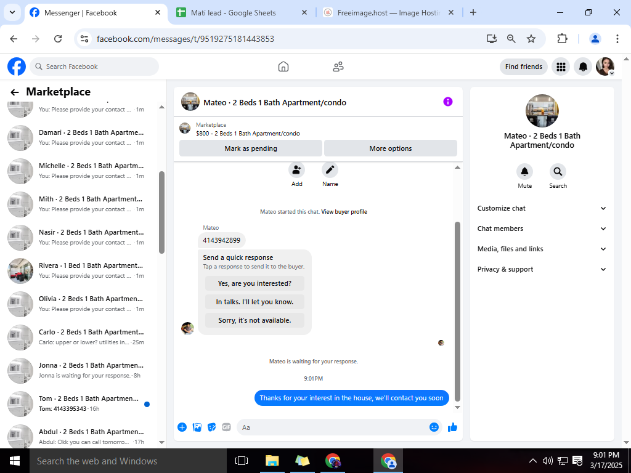Expand Media, files and links section
Image resolution: width=631 pixels, height=473 pixels.
pos(542,249)
